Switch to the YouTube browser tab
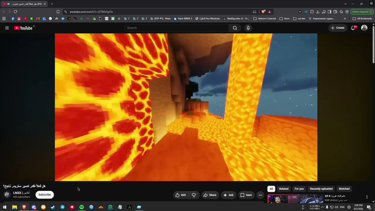This screenshot has height=211, width=375. point(25,4)
